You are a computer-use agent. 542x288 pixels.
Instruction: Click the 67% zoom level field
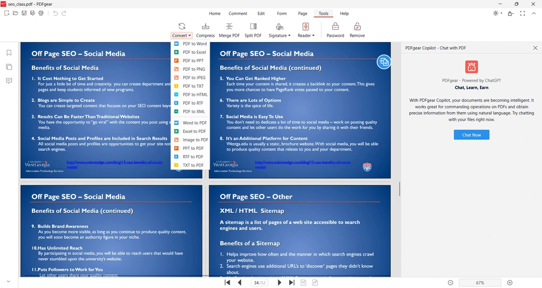480,283
